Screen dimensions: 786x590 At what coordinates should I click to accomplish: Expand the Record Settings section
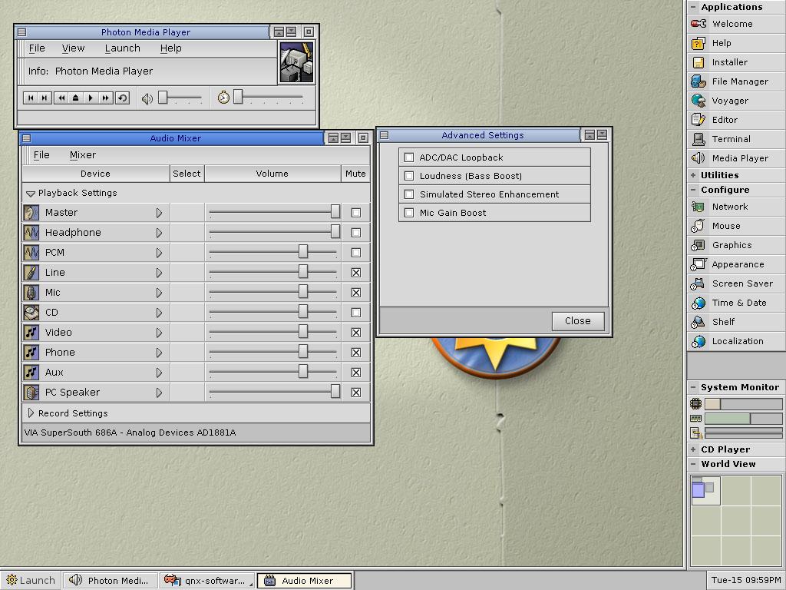(x=31, y=413)
